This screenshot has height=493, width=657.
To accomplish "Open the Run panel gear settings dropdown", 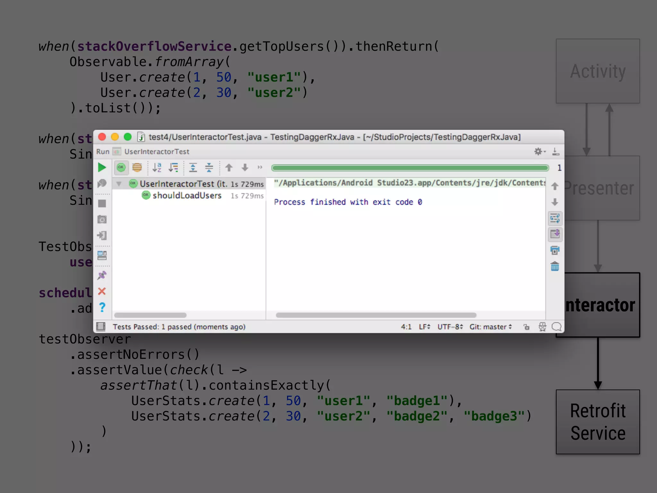I will pyautogui.click(x=540, y=151).
